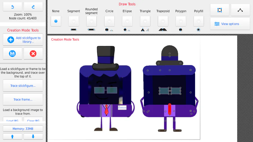This screenshot has height=142, width=253.
Task: Click the rounded segment preview icon
Action: (91, 30)
